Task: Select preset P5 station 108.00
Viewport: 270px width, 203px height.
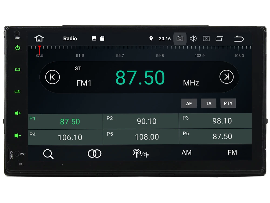Action: [141, 137]
